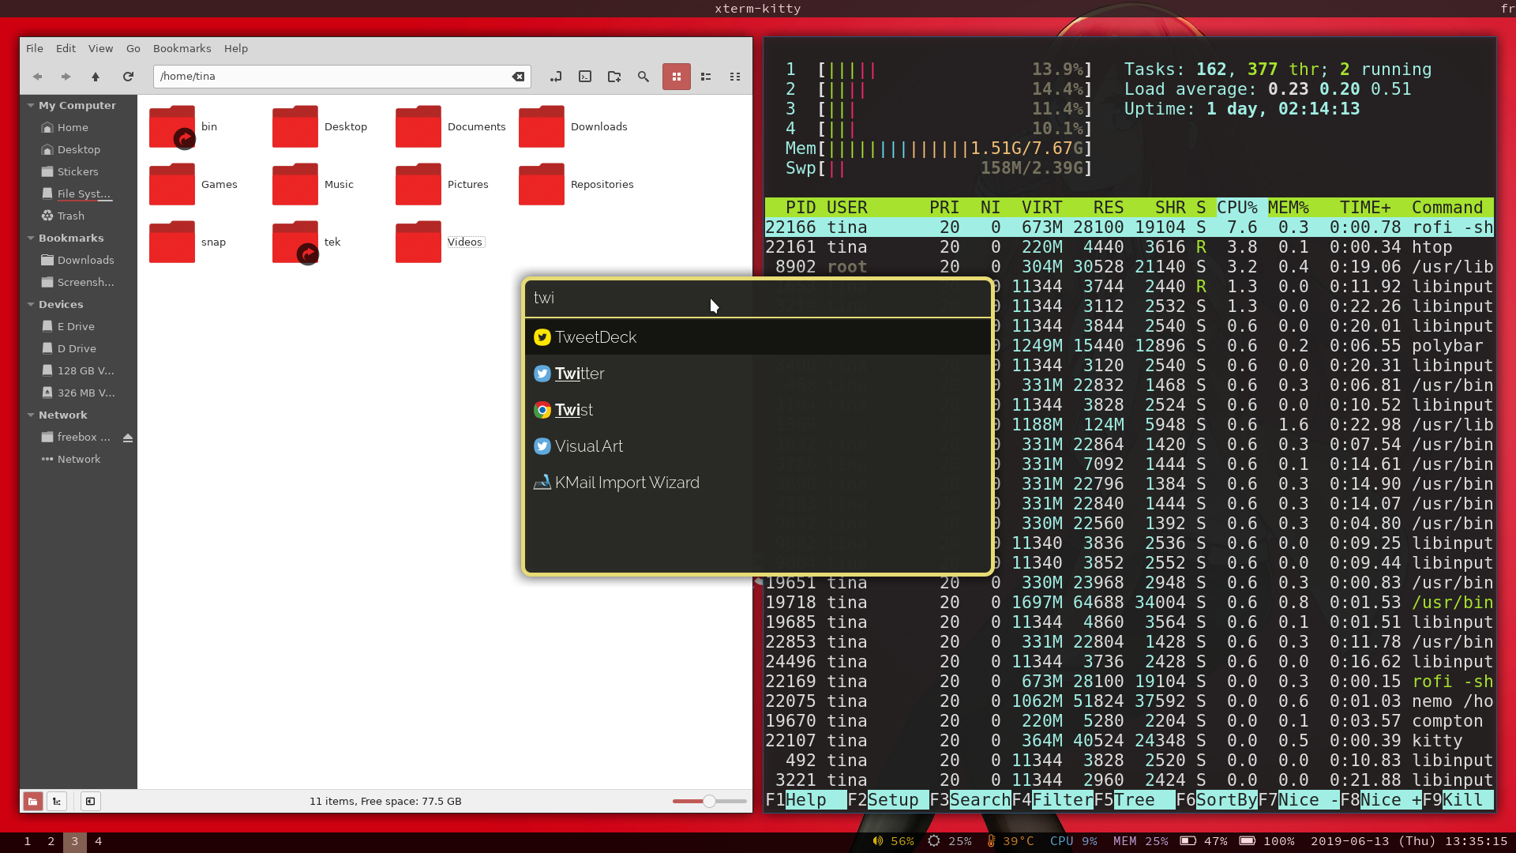Switch to workspace 1 in polybar
The height and width of the screenshot is (853, 1516).
(28, 841)
